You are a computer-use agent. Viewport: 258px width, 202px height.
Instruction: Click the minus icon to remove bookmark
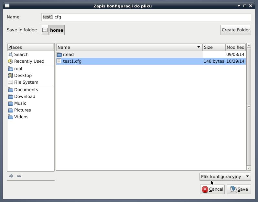click(x=19, y=176)
